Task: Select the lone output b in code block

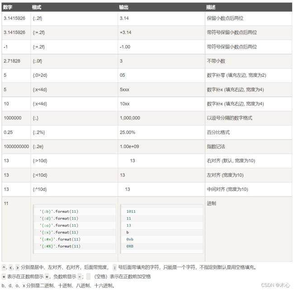Action: (x=128, y=232)
